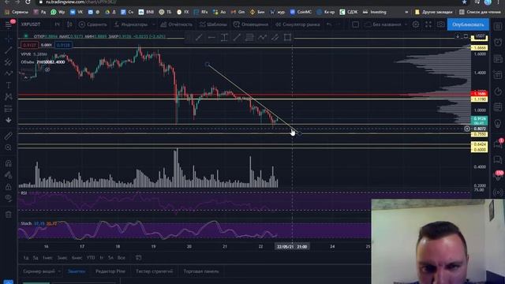Screen dimensions: 505x284
Task: Open the ideas lightbulb in right sidebar
Action: tap(498, 123)
